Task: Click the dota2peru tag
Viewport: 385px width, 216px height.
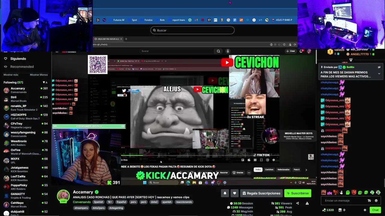Action: (x=98, y=208)
